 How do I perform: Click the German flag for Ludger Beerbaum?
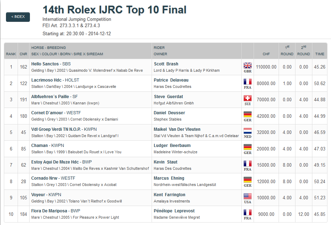tap(247, 147)
